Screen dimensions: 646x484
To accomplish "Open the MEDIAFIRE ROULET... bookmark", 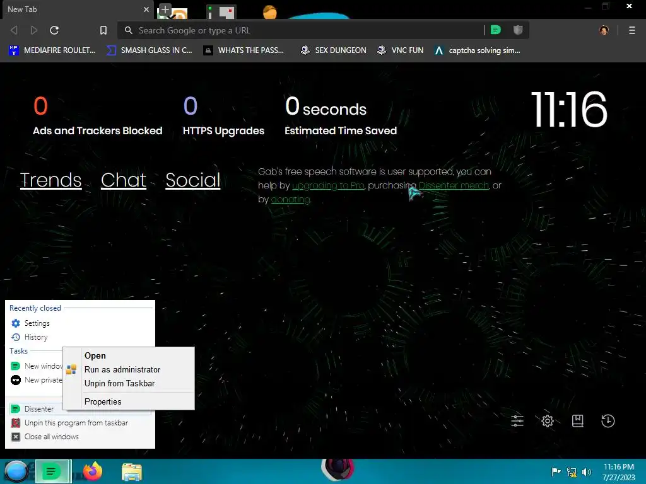I will coord(52,50).
